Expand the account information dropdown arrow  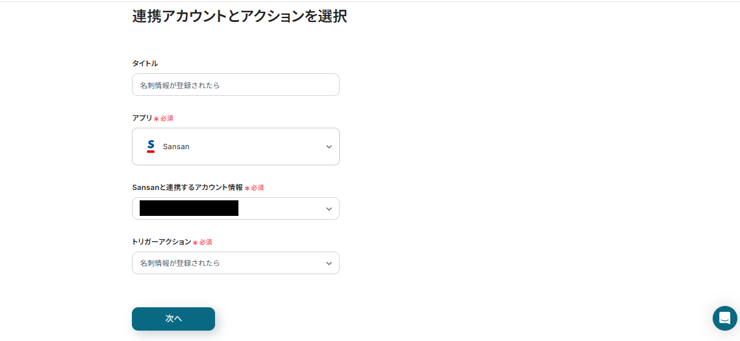pyautogui.click(x=329, y=209)
